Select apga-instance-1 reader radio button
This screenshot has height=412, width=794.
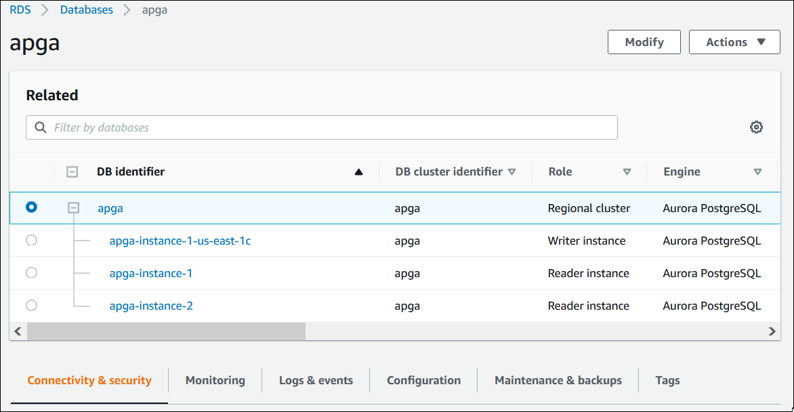(x=30, y=272)
